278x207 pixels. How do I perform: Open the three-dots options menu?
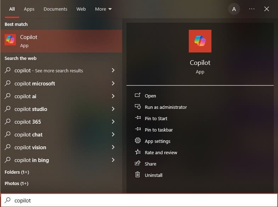252,9
